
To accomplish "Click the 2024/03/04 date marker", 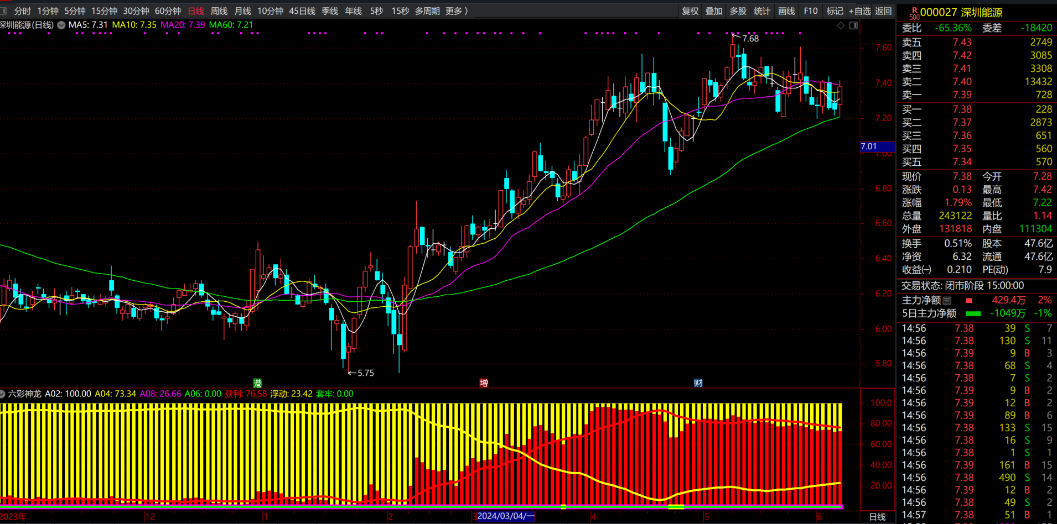I will 505,516.
